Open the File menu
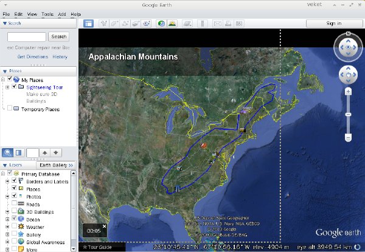This screenshot has height=252, width=365. pos(6,14)
